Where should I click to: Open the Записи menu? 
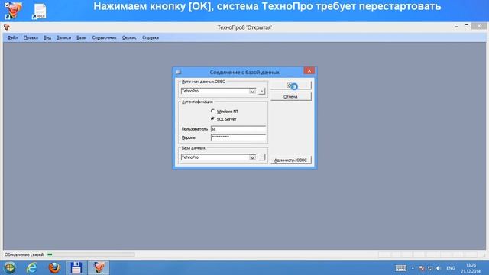tap(63, 37)
